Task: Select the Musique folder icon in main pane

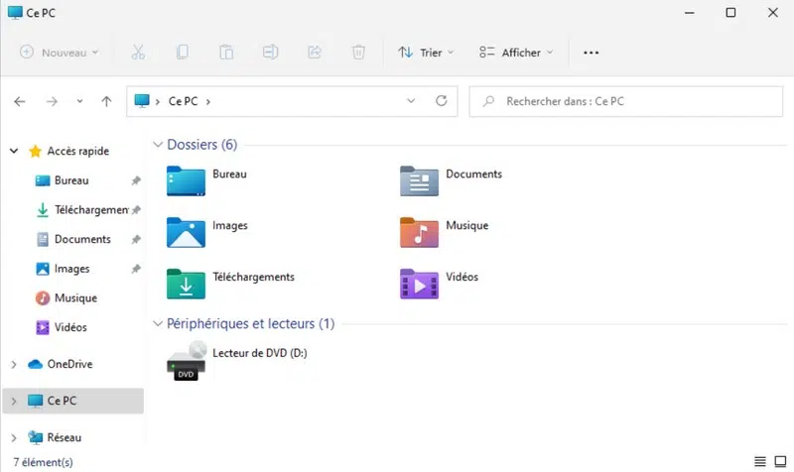Action: [419, 232]
